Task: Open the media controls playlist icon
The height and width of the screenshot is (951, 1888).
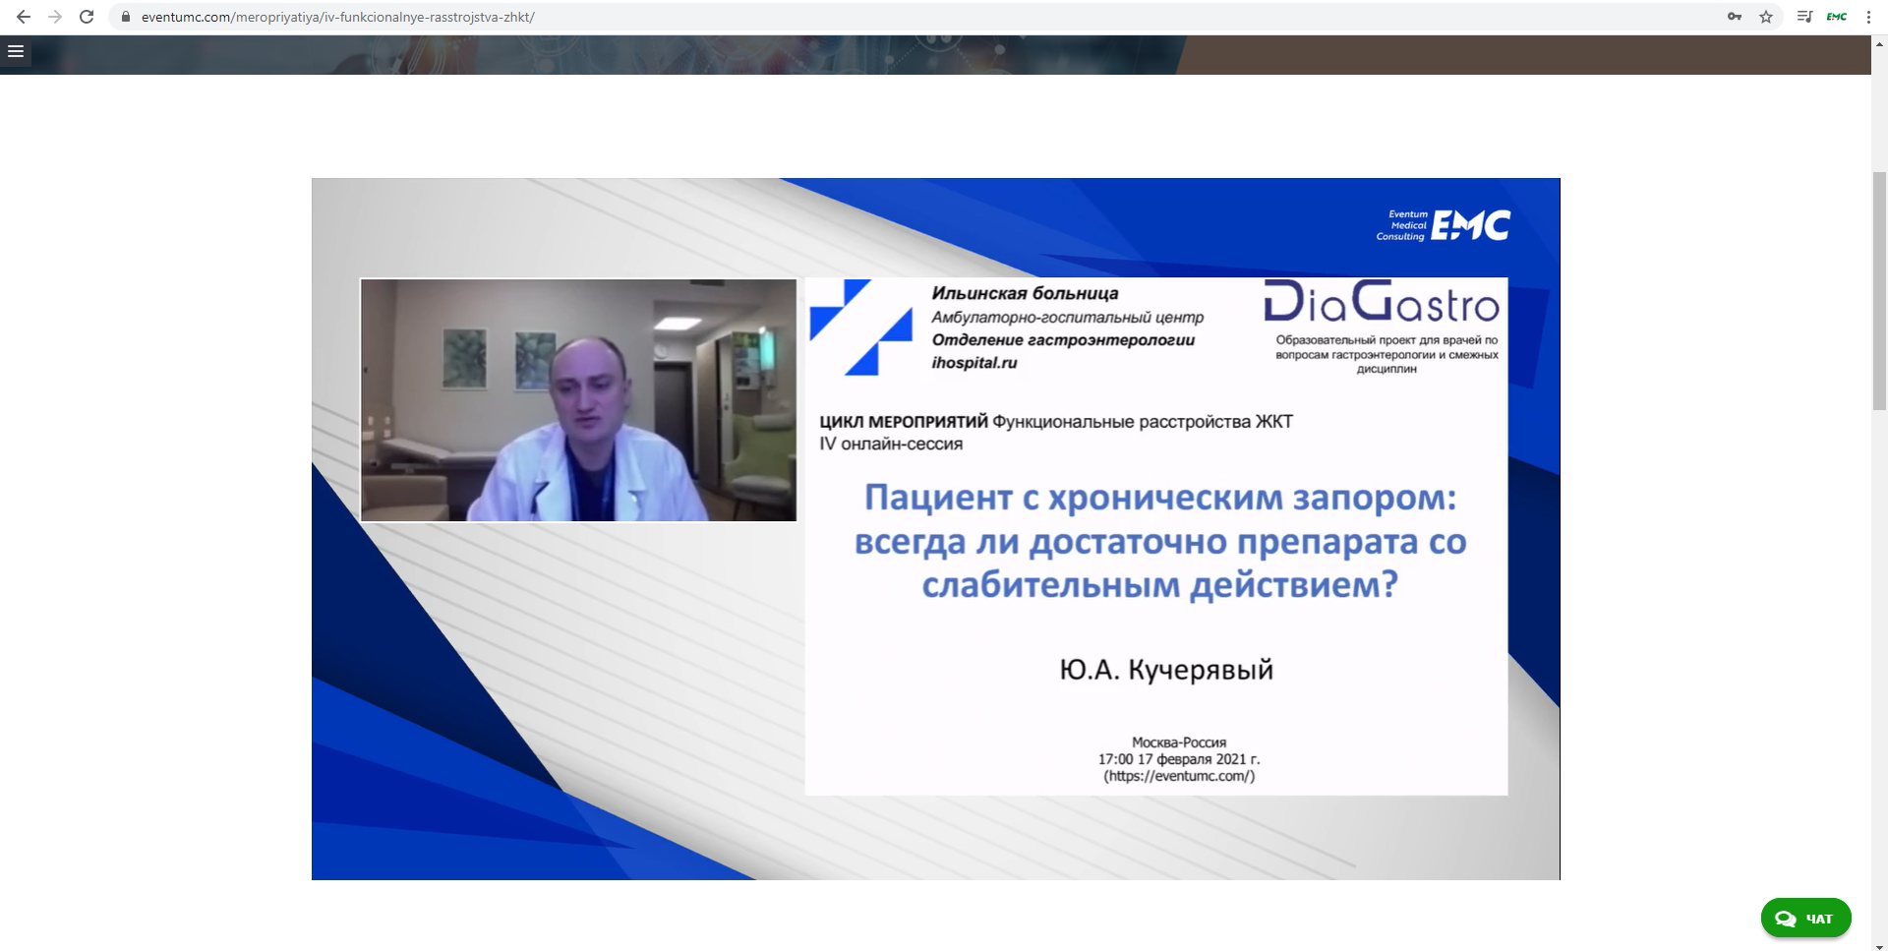Action: pos(1804,17)
